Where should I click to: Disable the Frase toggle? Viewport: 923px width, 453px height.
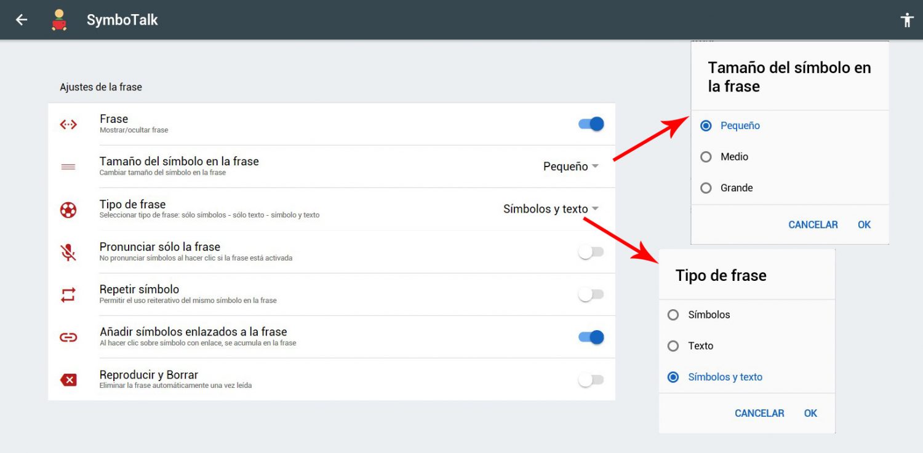click(x=591, y=124)
